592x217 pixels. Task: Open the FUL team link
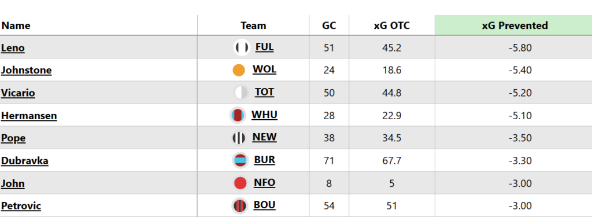(x=264, y=47)
